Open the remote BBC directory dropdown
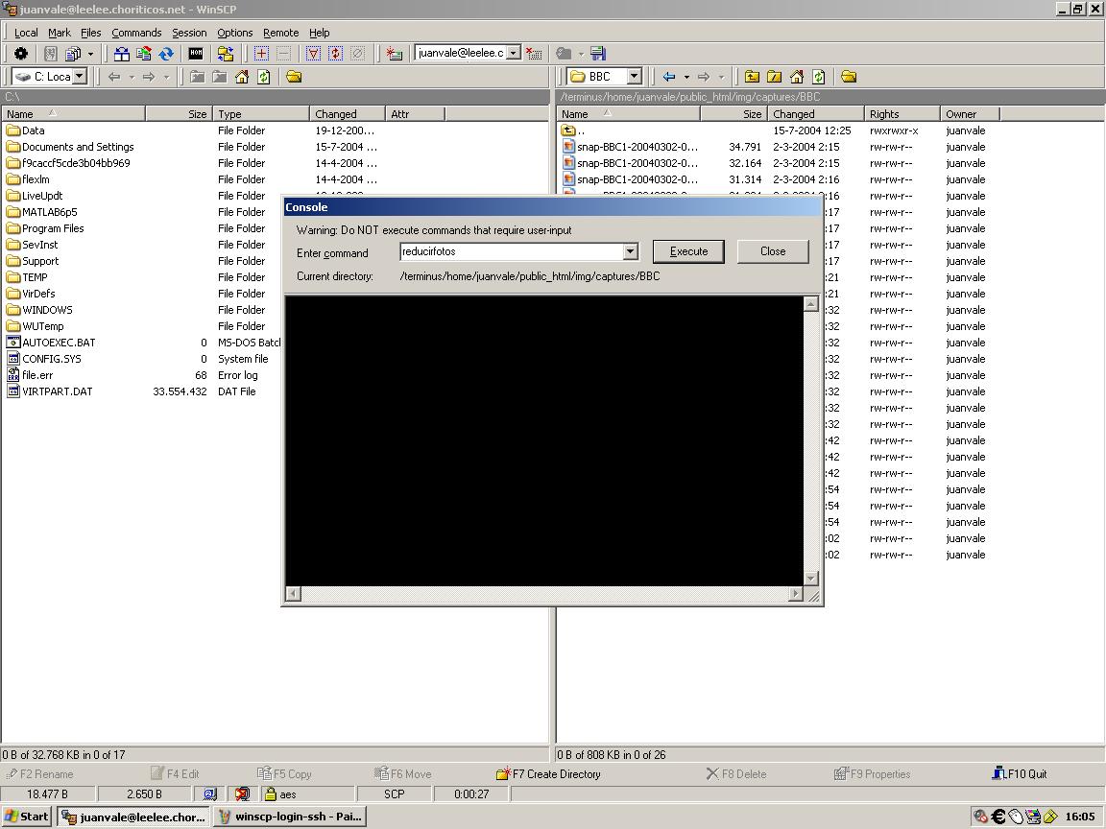1106x829 pixels. click(634, 76)
